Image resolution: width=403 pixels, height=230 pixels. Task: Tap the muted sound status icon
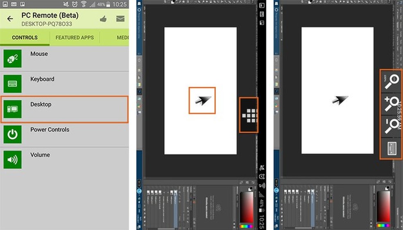pyautogui.click(x=67, y=4)
